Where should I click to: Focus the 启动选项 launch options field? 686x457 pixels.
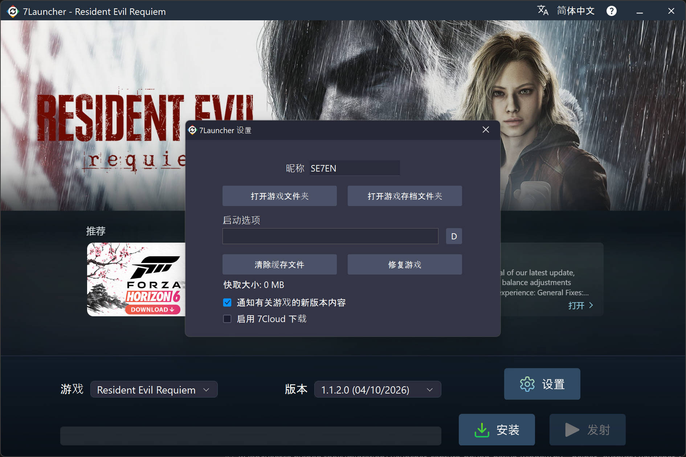[330, 236]
